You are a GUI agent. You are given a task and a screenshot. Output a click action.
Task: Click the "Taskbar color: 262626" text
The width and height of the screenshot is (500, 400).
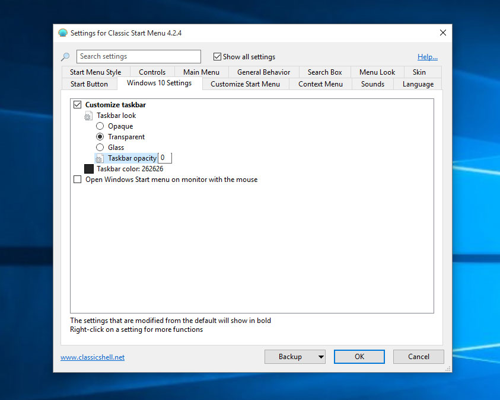point(130,169)
